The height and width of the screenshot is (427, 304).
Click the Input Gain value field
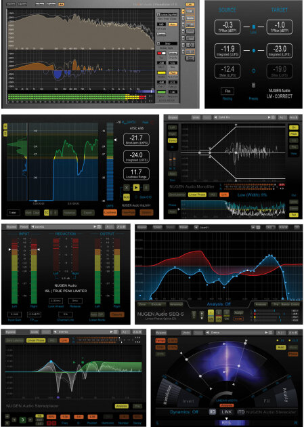point(14,314)
